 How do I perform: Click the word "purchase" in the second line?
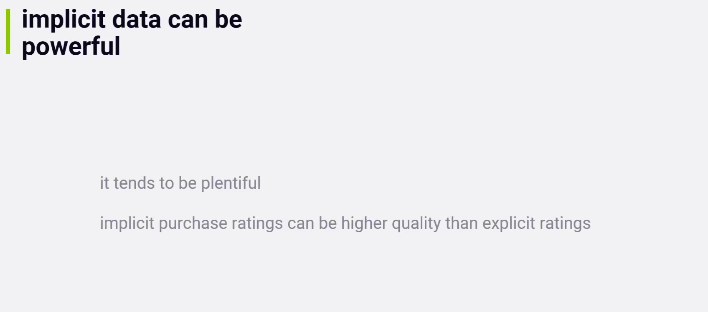[x=193, y=223]
